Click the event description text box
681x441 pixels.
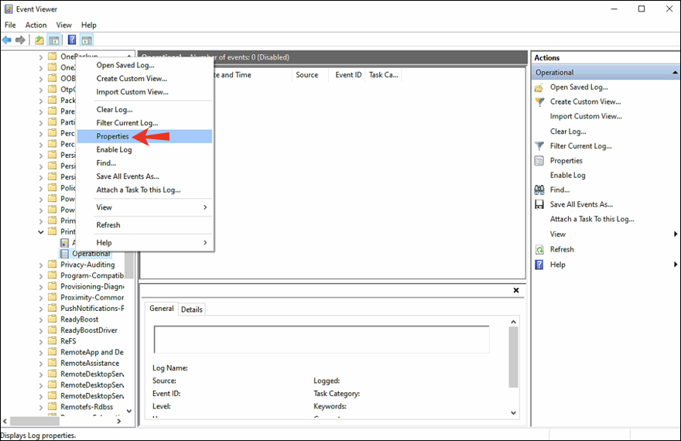coord(321,340)
